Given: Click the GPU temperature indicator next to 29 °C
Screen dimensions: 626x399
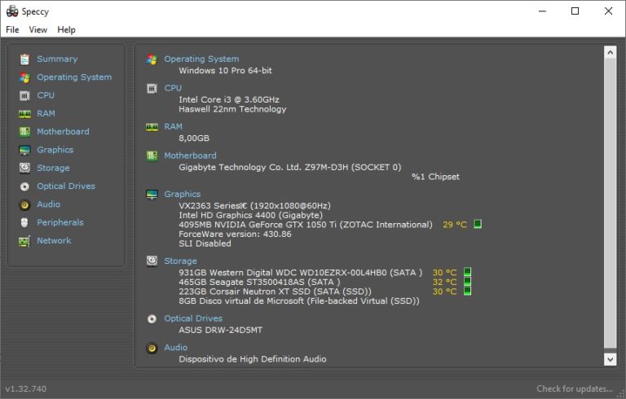Looking at the screenshot, I should (478, 224).
